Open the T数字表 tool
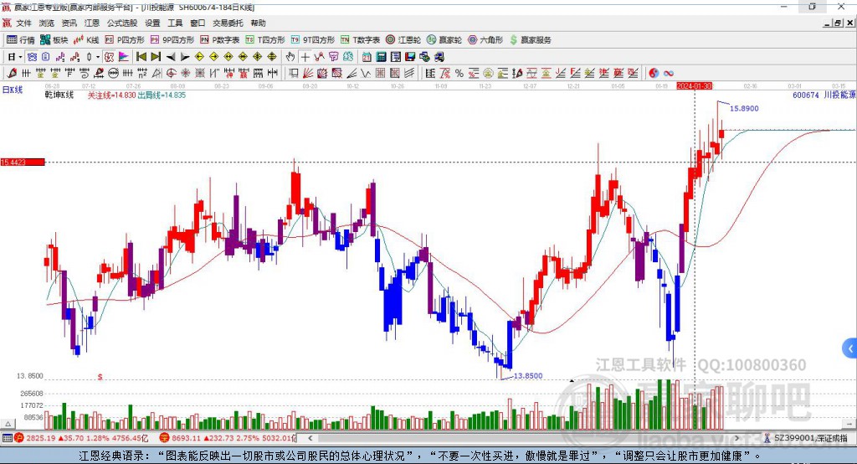Image resolution: width=857 pixels, height=464 pixels. pos(360,40)
